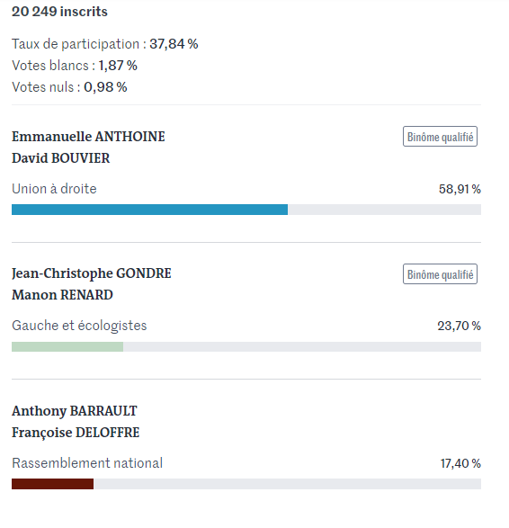This screenshot has height=528, width=509.
Task: Click the Votes blancs 1,87 % line
Action: [x=75, y=66]
